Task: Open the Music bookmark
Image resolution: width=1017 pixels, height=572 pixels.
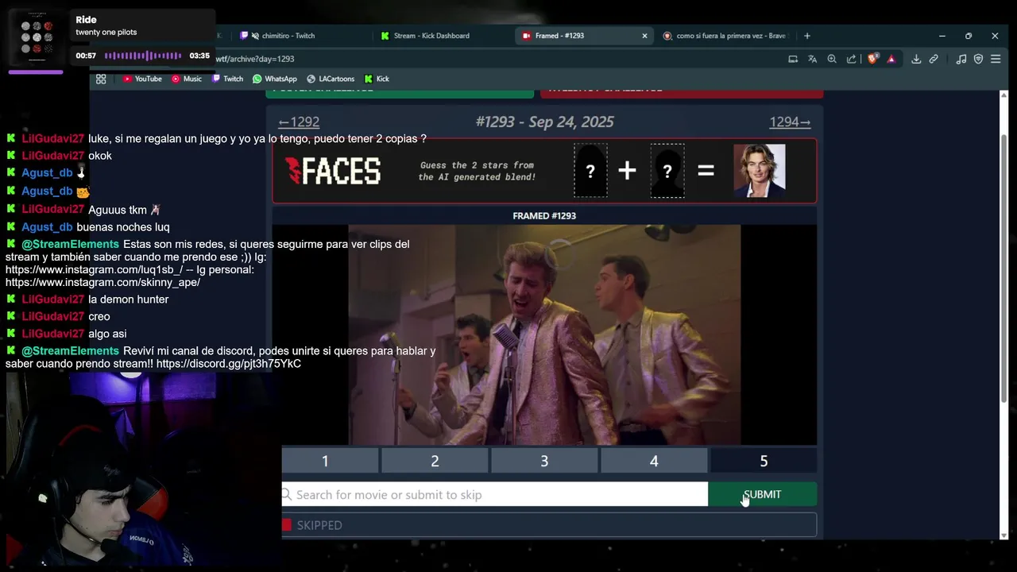Action: point(187,79)
